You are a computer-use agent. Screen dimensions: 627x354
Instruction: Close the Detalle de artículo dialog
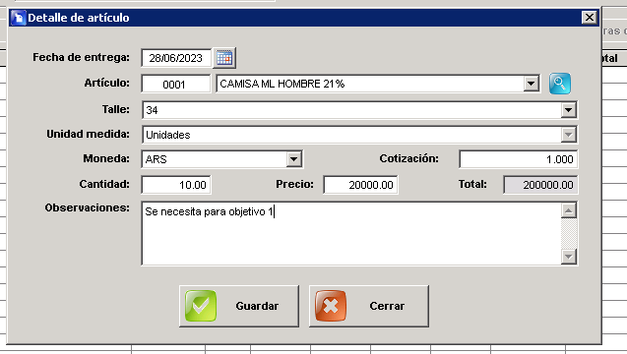590,17
